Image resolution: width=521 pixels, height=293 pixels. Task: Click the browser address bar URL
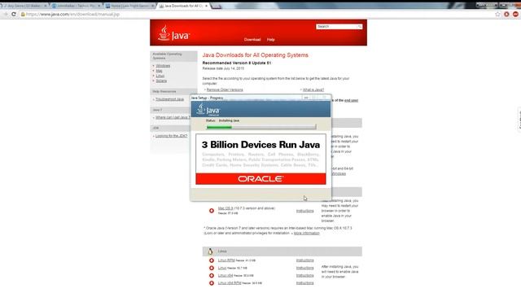[72, 15]
